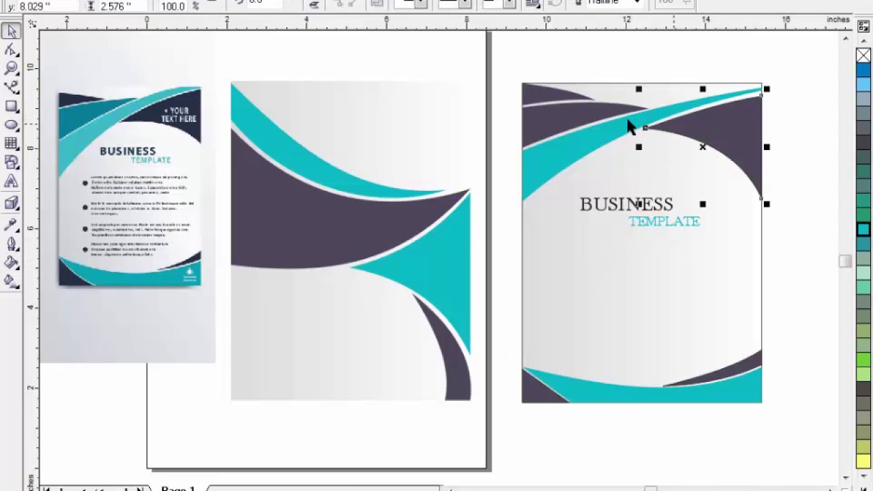Select the cyan TEMPLATE text in right design
Screen dimensions: 873x491
pos(664,221)
